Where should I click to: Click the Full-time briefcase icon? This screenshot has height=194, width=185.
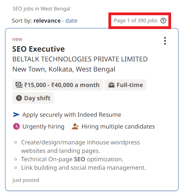point(111,85)
